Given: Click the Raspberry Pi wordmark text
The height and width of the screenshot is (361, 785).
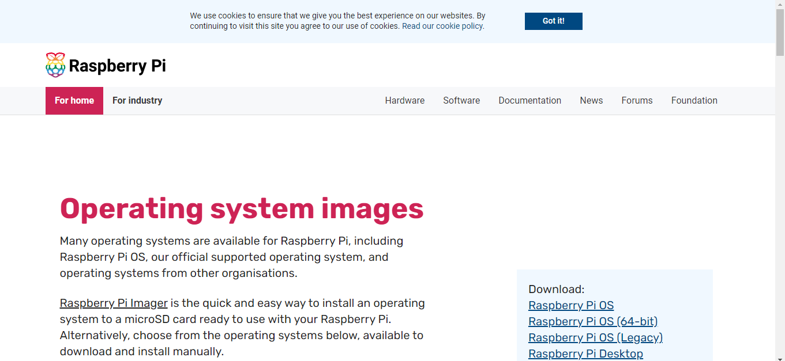Looking at the screenshot, I should pos(117,66).
